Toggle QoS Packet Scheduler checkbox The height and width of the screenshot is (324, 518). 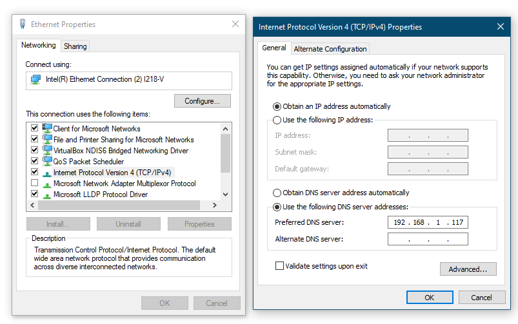pyautogui.click(x=34, y=160)
